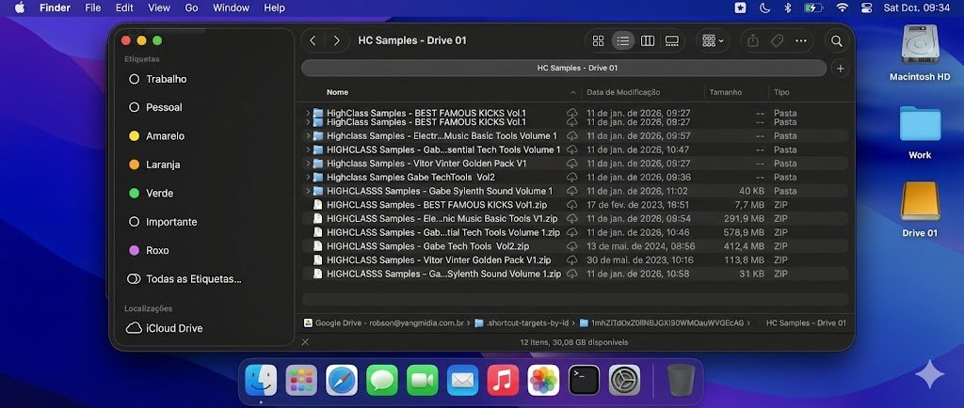Click the Edit Tags icon
Viewport: 964px width, 408px height.
pyautogui.click(x=777, y=41)
